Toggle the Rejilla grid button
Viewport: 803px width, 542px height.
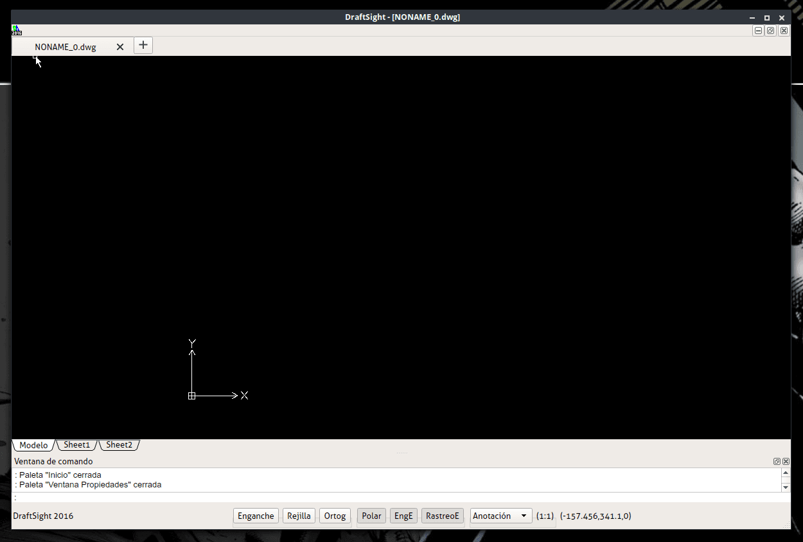pos(299,516)
